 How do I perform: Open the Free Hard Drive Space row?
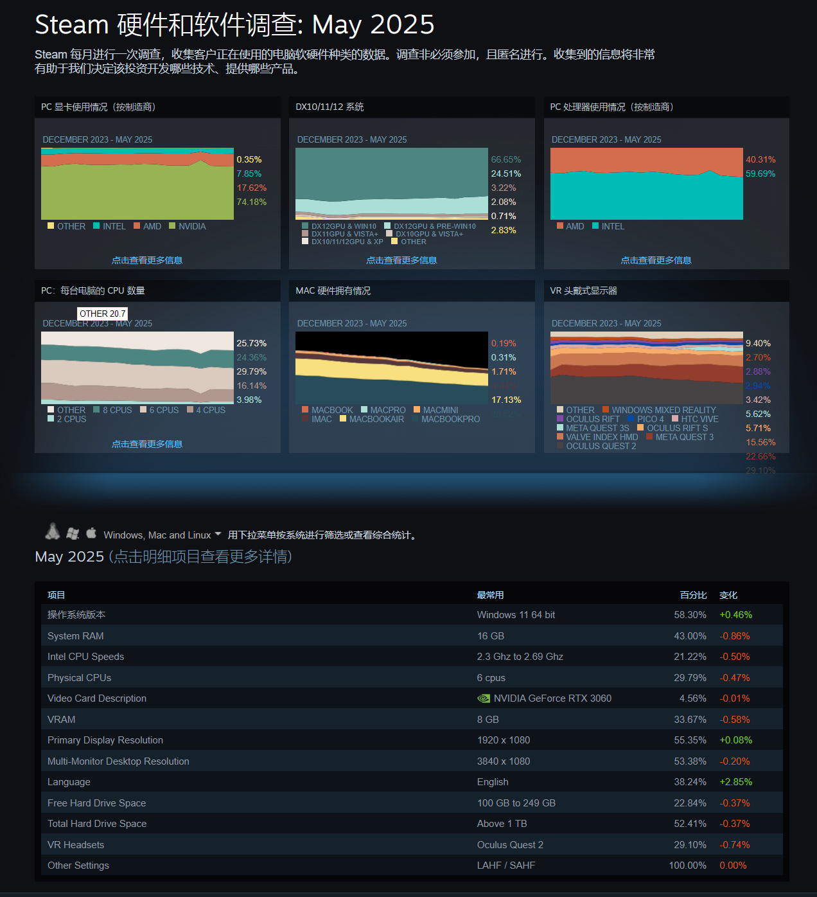tap(412, 803)
